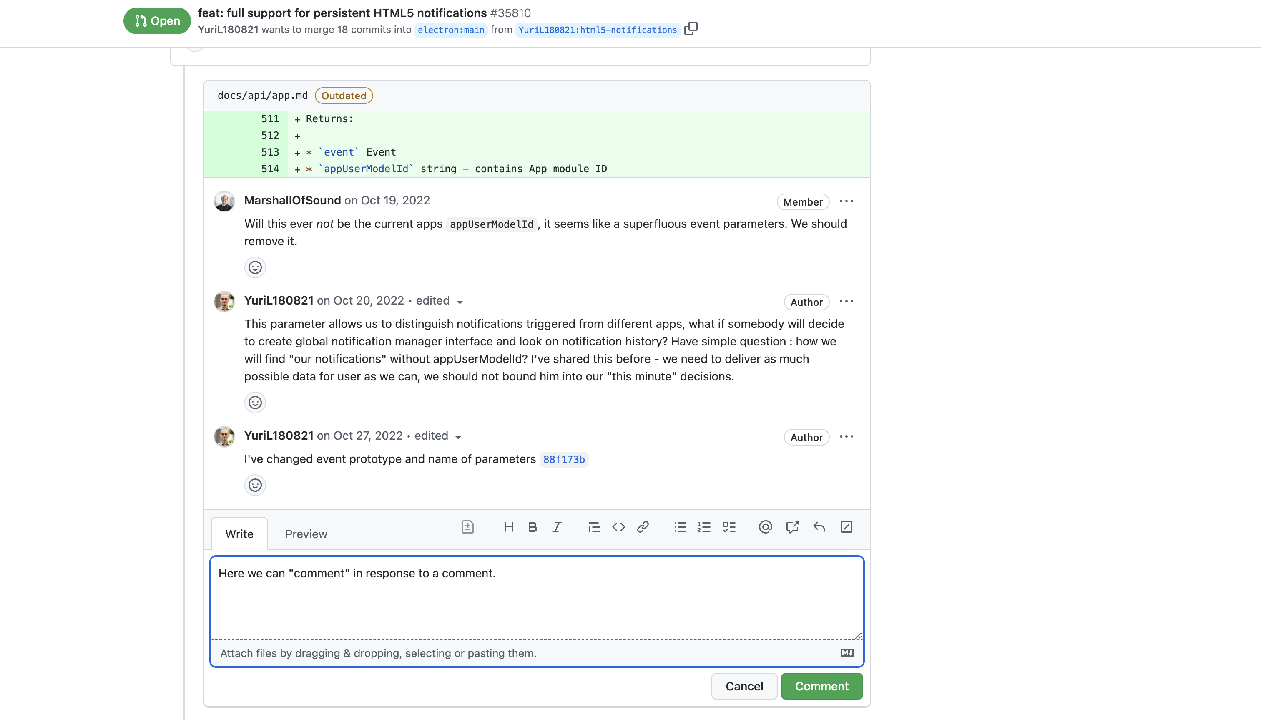Click the Heading formatting icon
1261x720 pixels.
(508, 527)
